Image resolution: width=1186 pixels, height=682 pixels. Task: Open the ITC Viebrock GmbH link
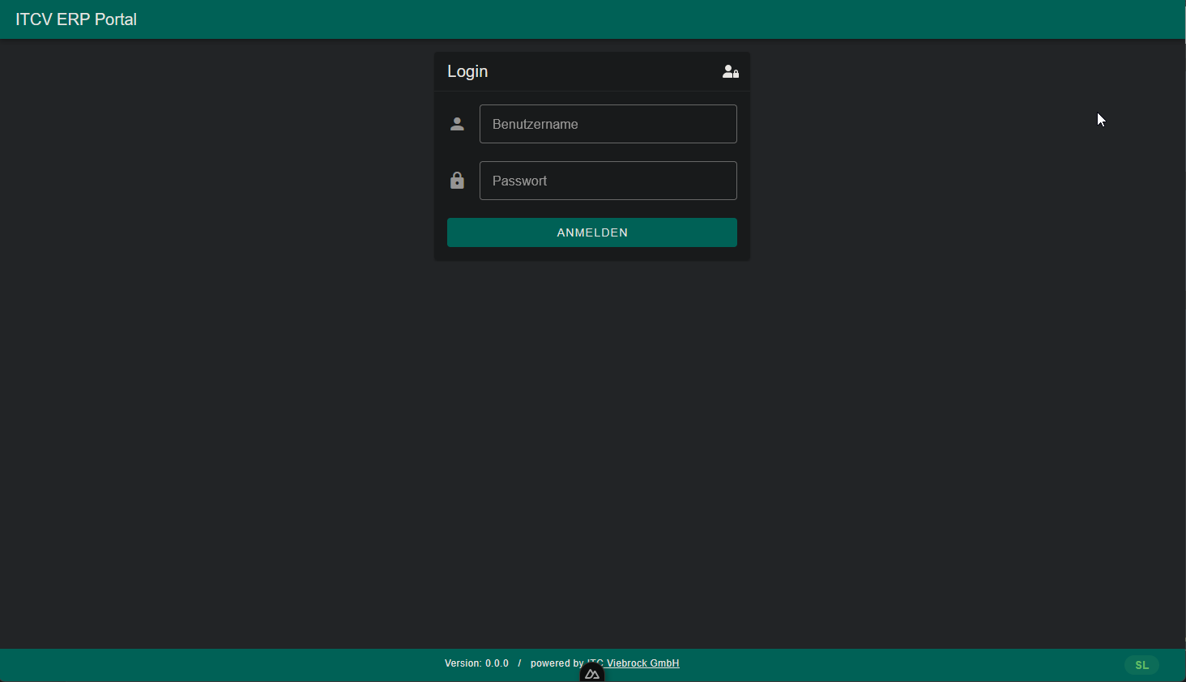click(642, 663)
